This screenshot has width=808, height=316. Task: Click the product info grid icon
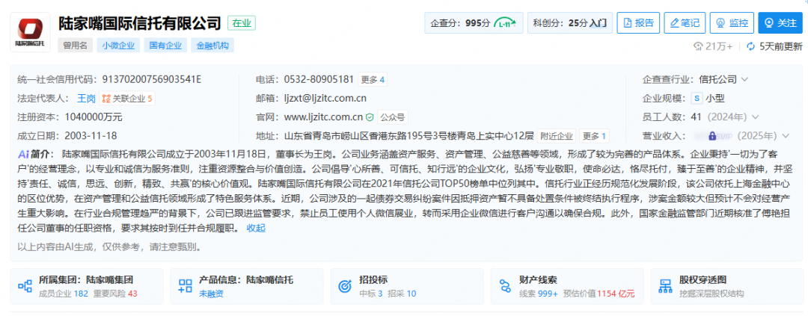185,285
